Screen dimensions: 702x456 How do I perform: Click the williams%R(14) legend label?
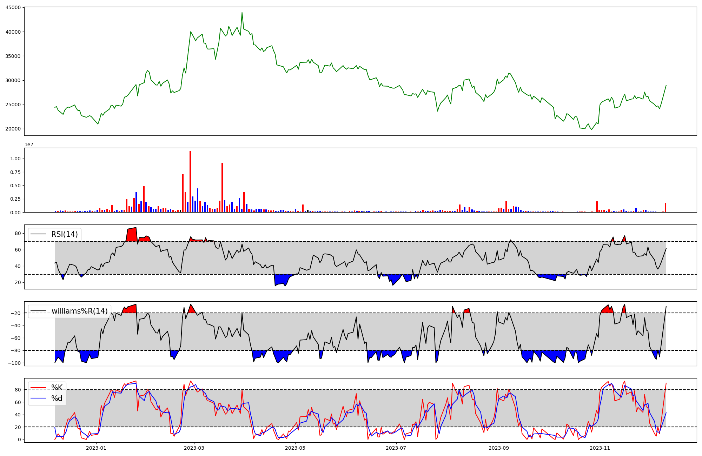tap(79, 311)
